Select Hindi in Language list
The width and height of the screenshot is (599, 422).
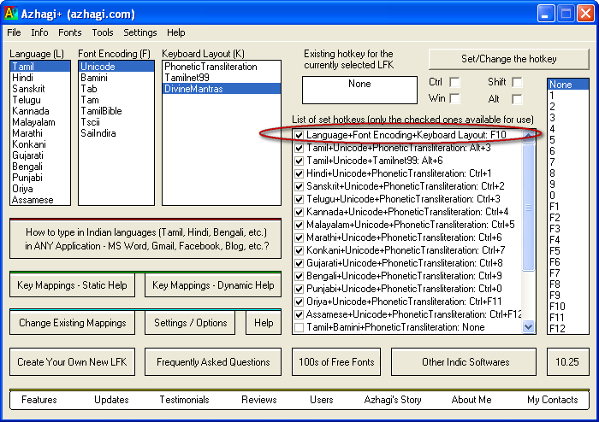tap(40, 78)
